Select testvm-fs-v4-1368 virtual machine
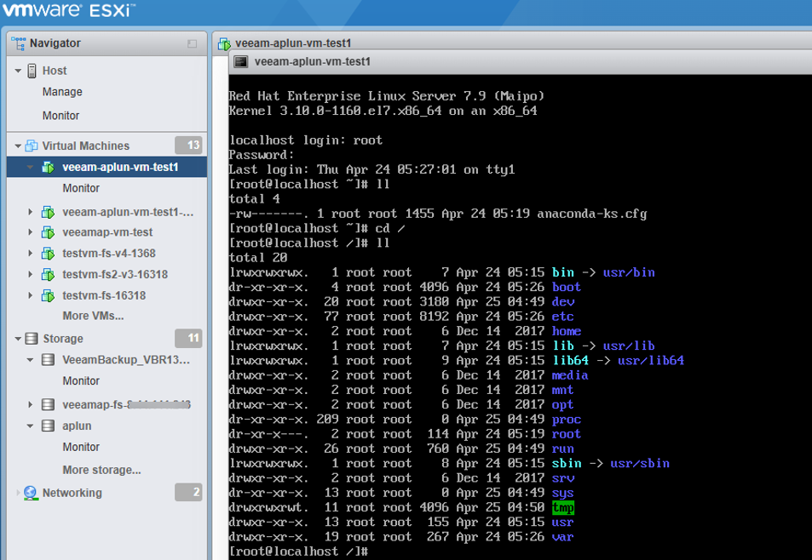 click(109, 254)
